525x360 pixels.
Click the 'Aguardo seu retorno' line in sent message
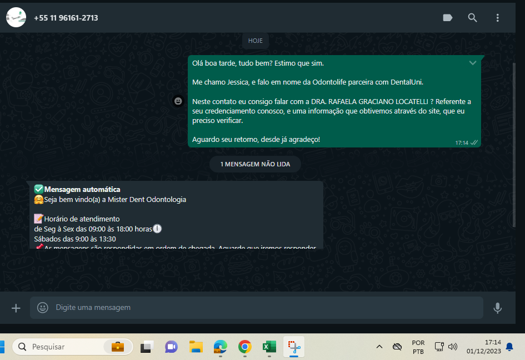[256, 140]
